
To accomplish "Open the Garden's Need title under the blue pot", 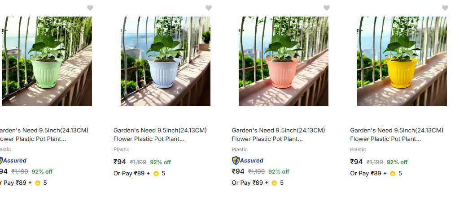I will [x=160, y=135].
